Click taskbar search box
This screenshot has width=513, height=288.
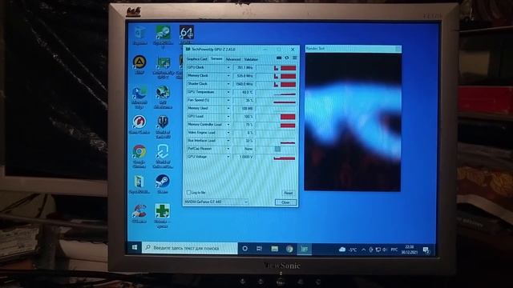click(190, 248)
